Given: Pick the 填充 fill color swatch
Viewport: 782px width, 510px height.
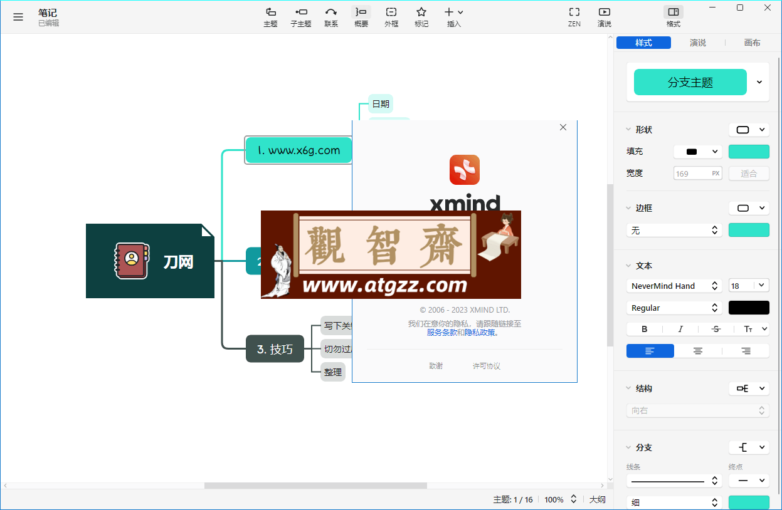Looking at the screenshot, I should 749,152.
